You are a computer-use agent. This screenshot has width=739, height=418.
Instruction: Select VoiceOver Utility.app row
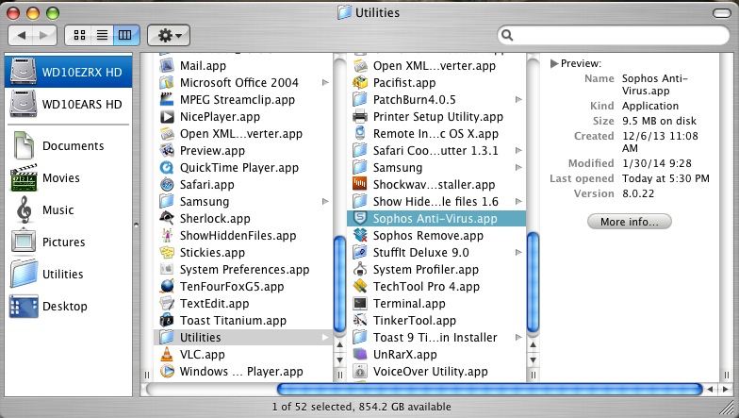click(436, 372)
